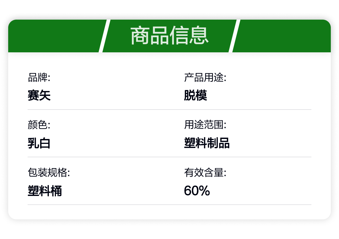Click the value 塑料制品

(x=207, y=143)
